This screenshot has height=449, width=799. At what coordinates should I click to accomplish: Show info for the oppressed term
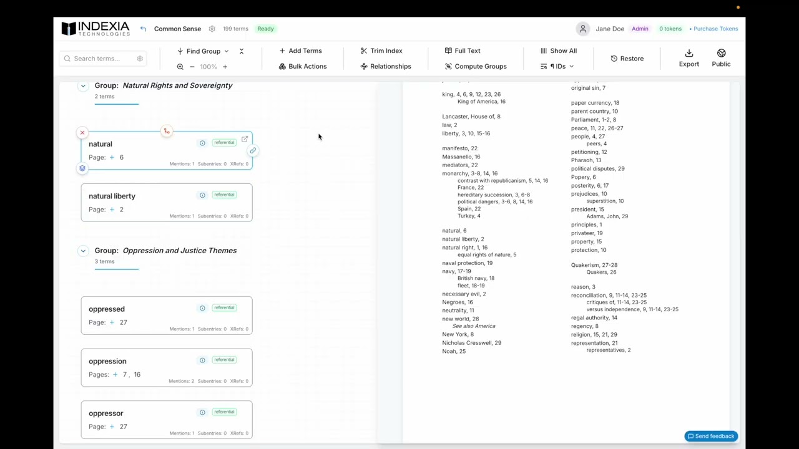tap(202, 308)
